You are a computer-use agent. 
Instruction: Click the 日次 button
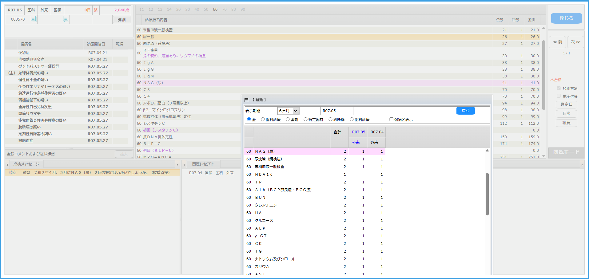point(566,114)
